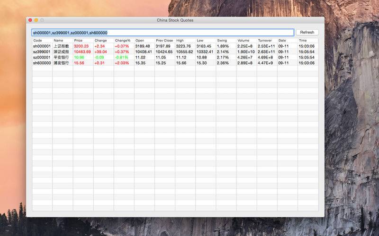Viewport: 379px width, 236px height.
Task: Click the Time column header
Action: point(308,41)
